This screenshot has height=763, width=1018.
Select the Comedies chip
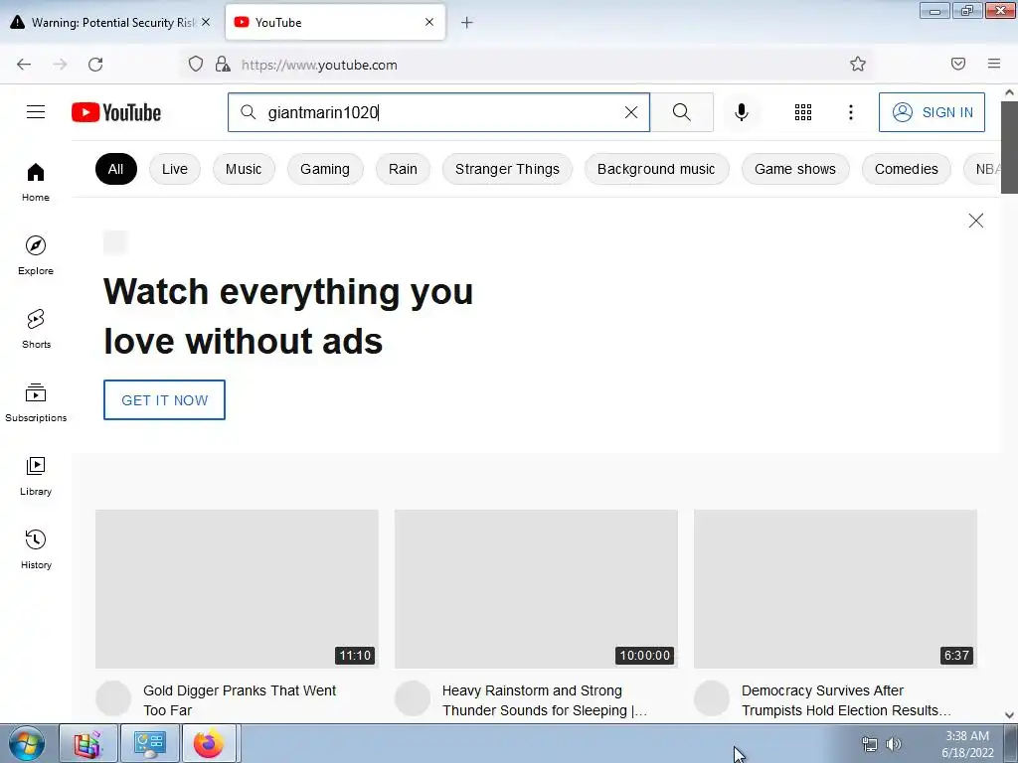[907, 169]
